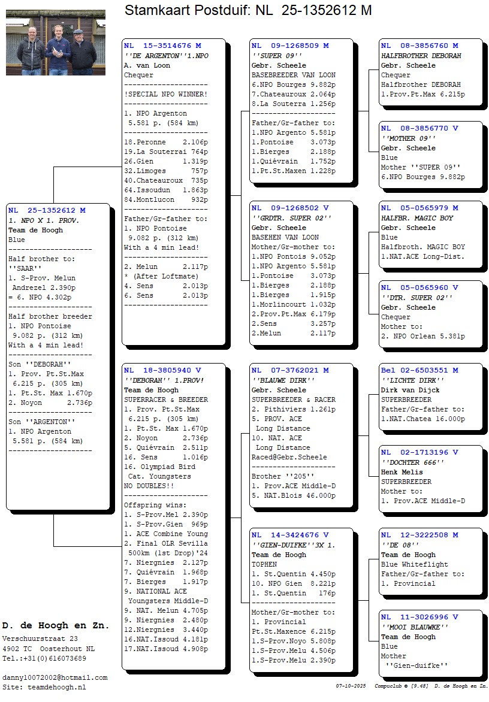Click the Stamkaart Postduif page title

(247, 10)
